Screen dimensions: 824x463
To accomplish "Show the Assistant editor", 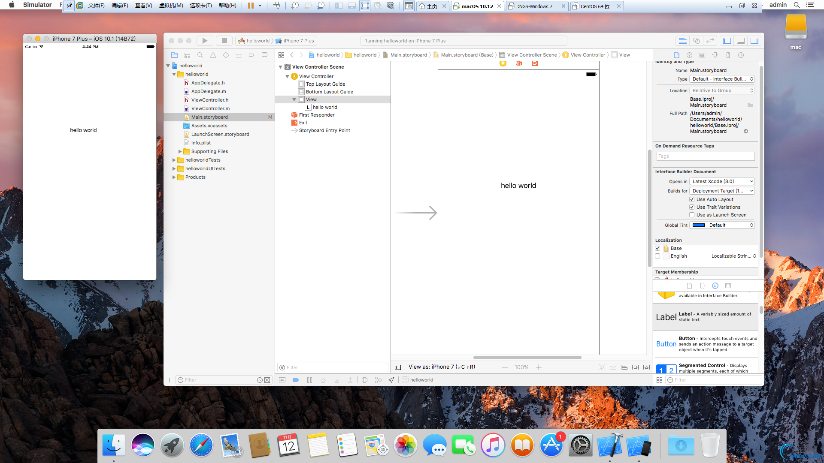I will [x=697, y=41].
